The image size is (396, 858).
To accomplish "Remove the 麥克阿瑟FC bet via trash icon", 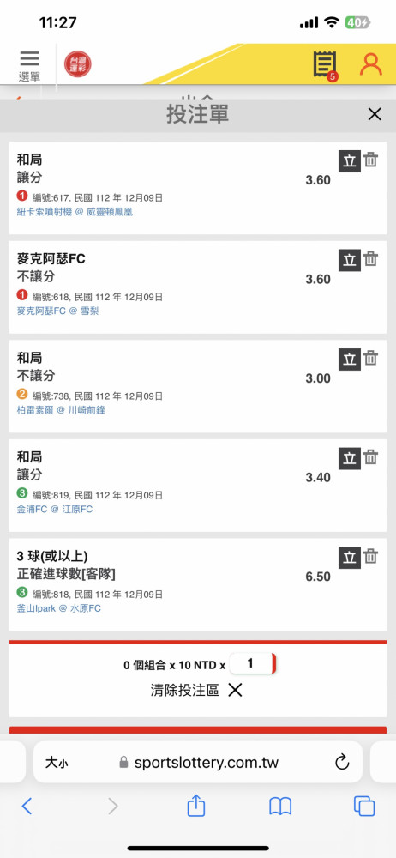I will [x=371, y=259].
